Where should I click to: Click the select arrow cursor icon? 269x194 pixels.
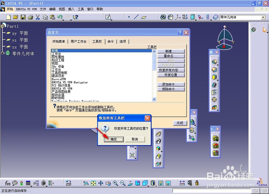[x=264, y=30]
